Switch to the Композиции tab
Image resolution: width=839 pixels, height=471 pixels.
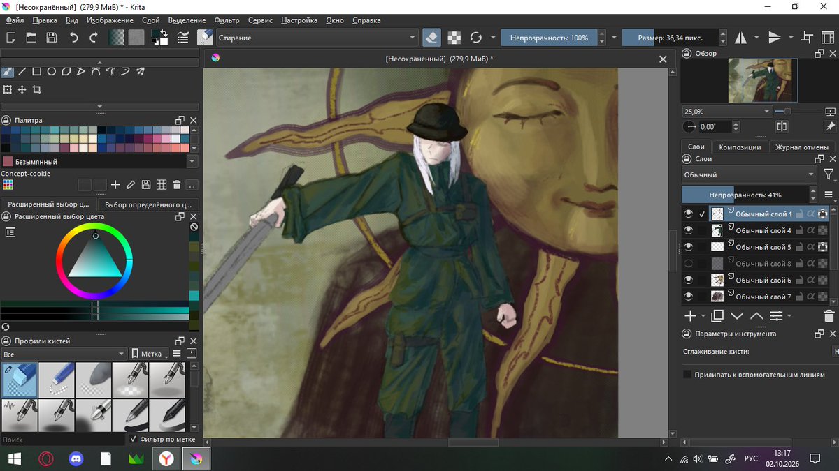[x=740, y=147]
